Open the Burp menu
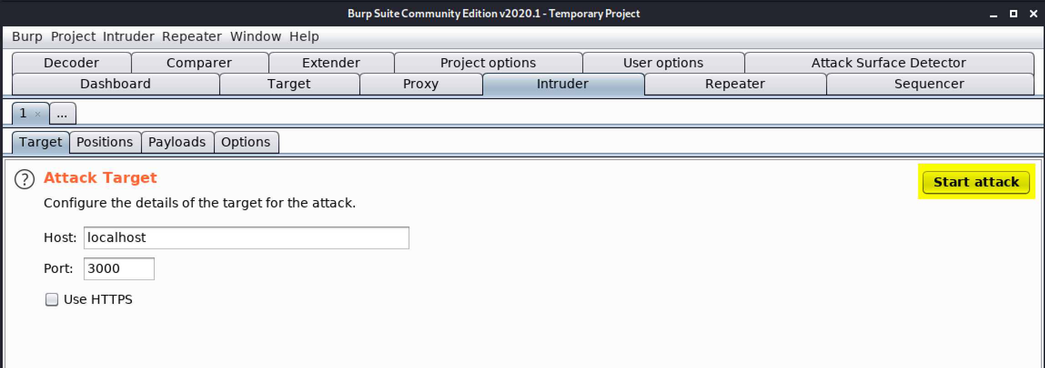Viewport: 1045px width, 368px height. [27, 36]
